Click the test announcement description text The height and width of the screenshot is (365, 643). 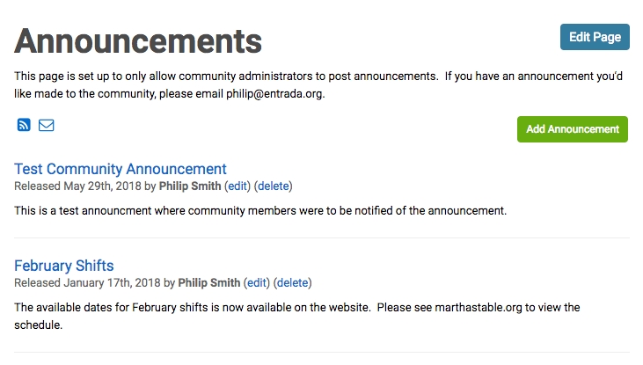tap(260, 211)
